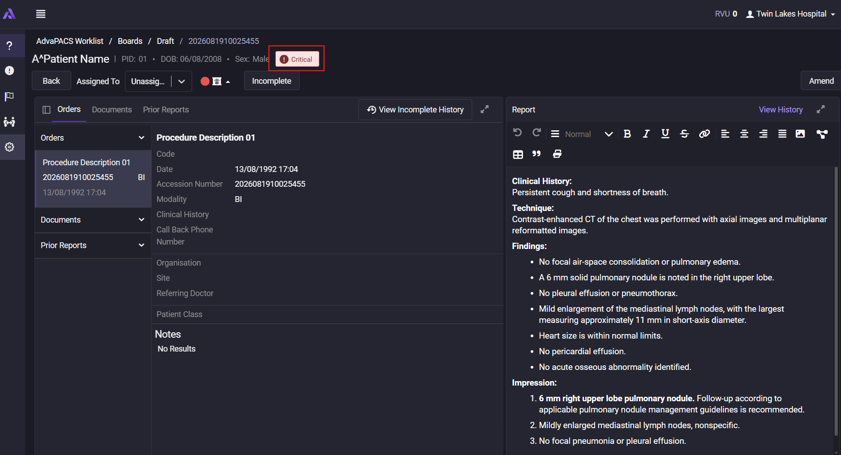Insert a table in the report editor
The height and width of the screenshot is (455, 841).
518,154
